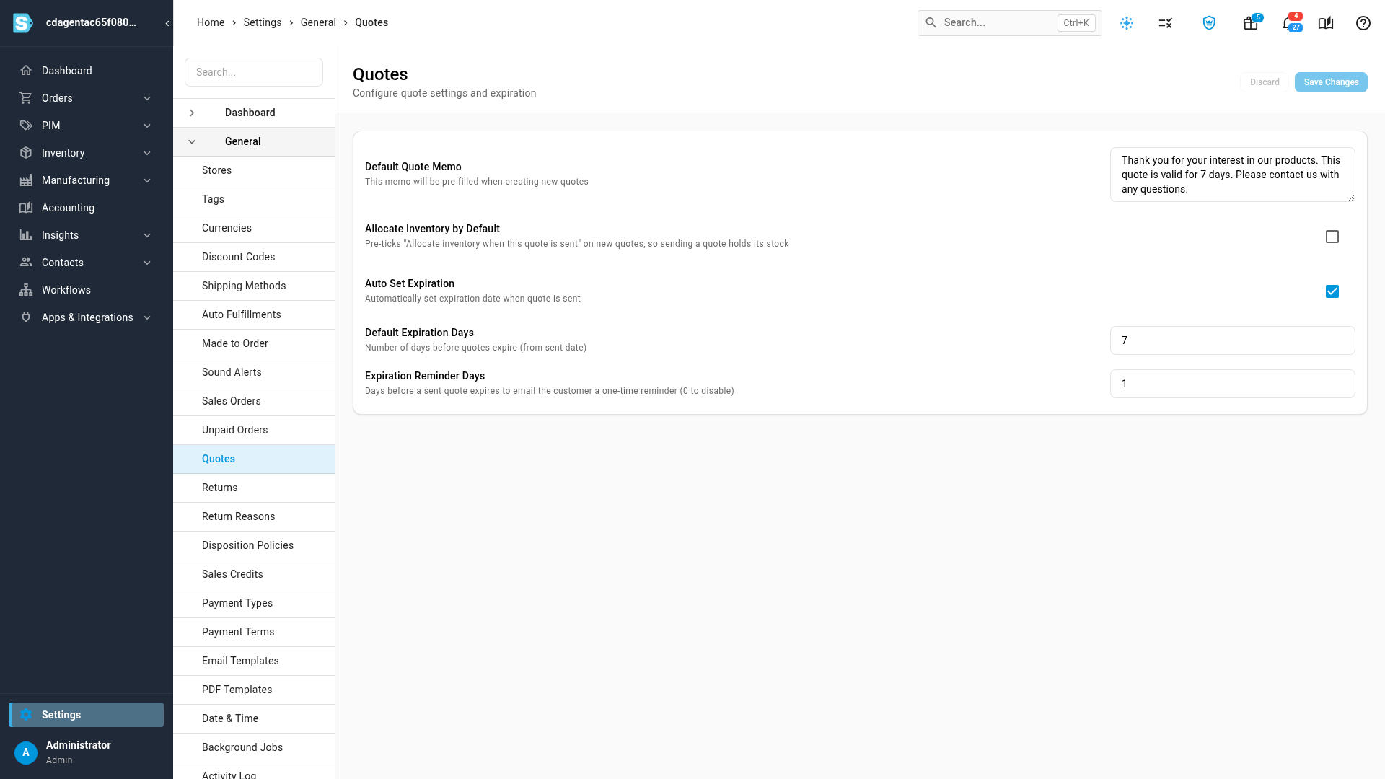
Task: Uncheck the Auto Set Expiration checkbox
Action: pos(1332,291)
